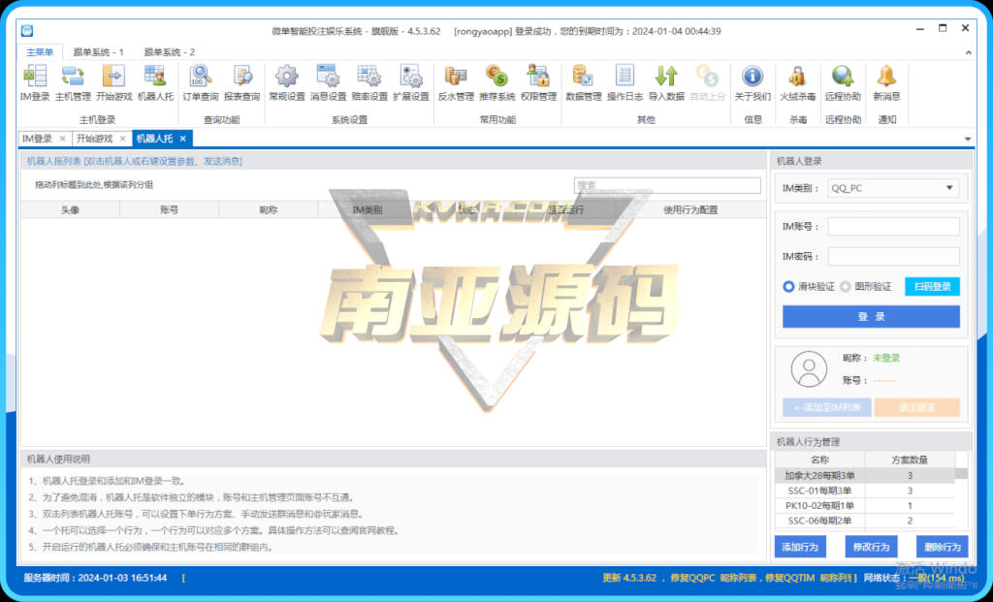The height and width of the screenshot is (602, 993).
Task: Sort behaviors by 方案数量 column header
Action: (x=910, y=460)
